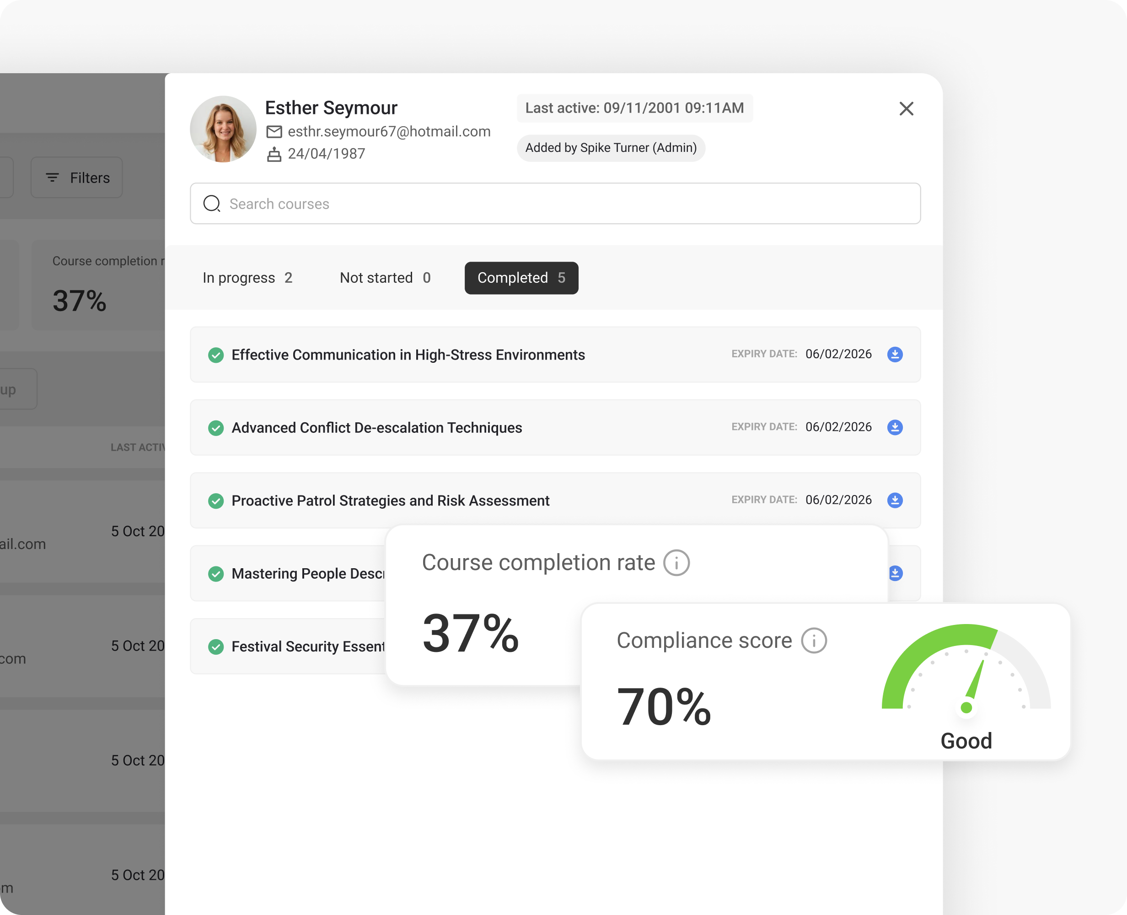Click green check on Mastering People course
1127x915 pixels.
[x=215, y=573]
